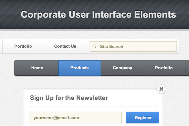Click the divider line under the newsletter heading
Image resolution: width=189 pixels, height=126 pixels.
pyautogui.click(x=94, y=106)
